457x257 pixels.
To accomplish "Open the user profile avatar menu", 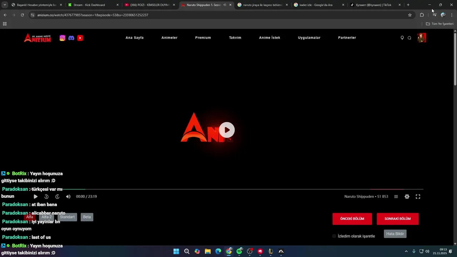I will [x=422, y=38].
